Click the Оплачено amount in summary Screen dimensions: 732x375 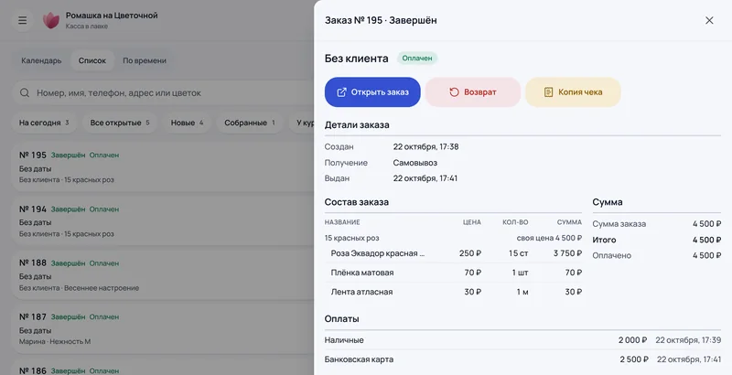pos(706,255)
